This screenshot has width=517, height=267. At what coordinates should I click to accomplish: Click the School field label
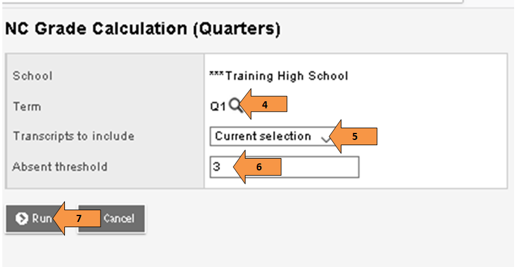(33, 76)
